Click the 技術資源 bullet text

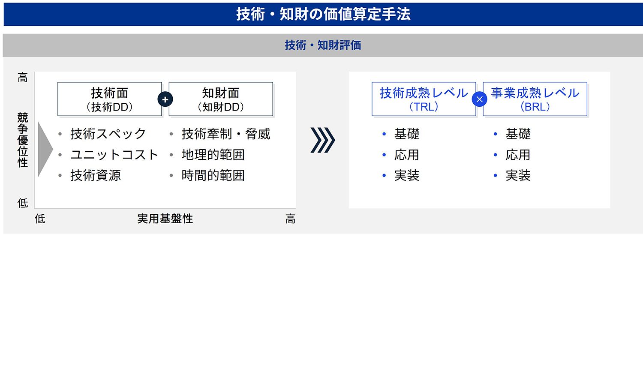pyautogui.click(x=96, y=175)
